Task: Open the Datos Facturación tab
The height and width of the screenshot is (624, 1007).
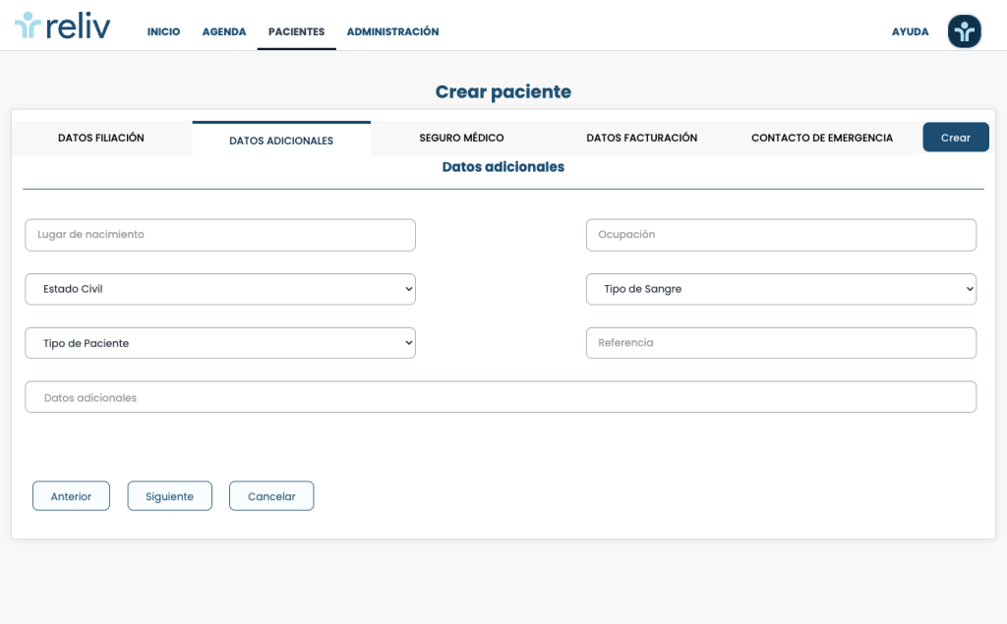Action: pyautogui.click(x=641, y=138)
